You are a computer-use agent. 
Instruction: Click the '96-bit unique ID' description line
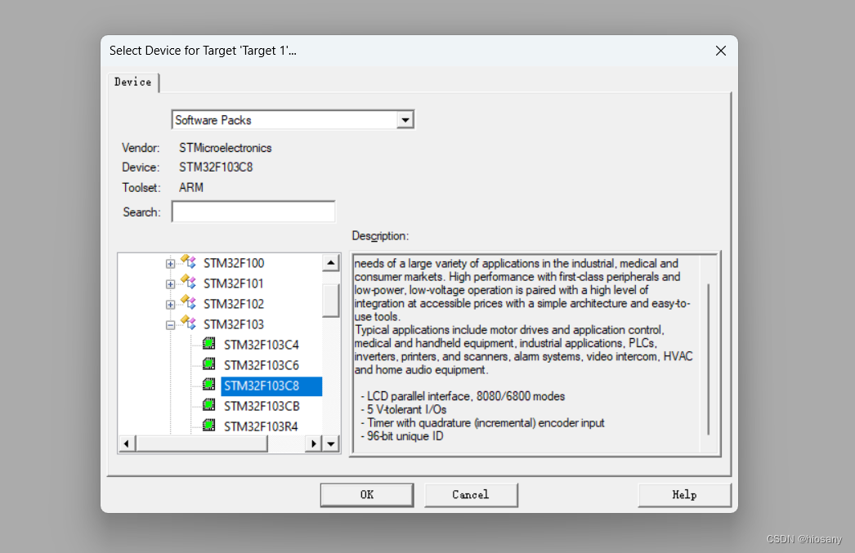click(402, 436)
